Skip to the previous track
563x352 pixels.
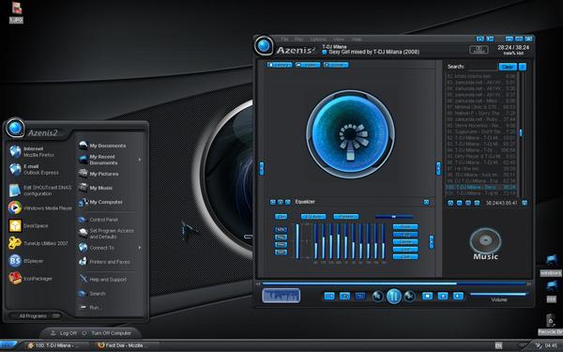(x=377, y=297)
